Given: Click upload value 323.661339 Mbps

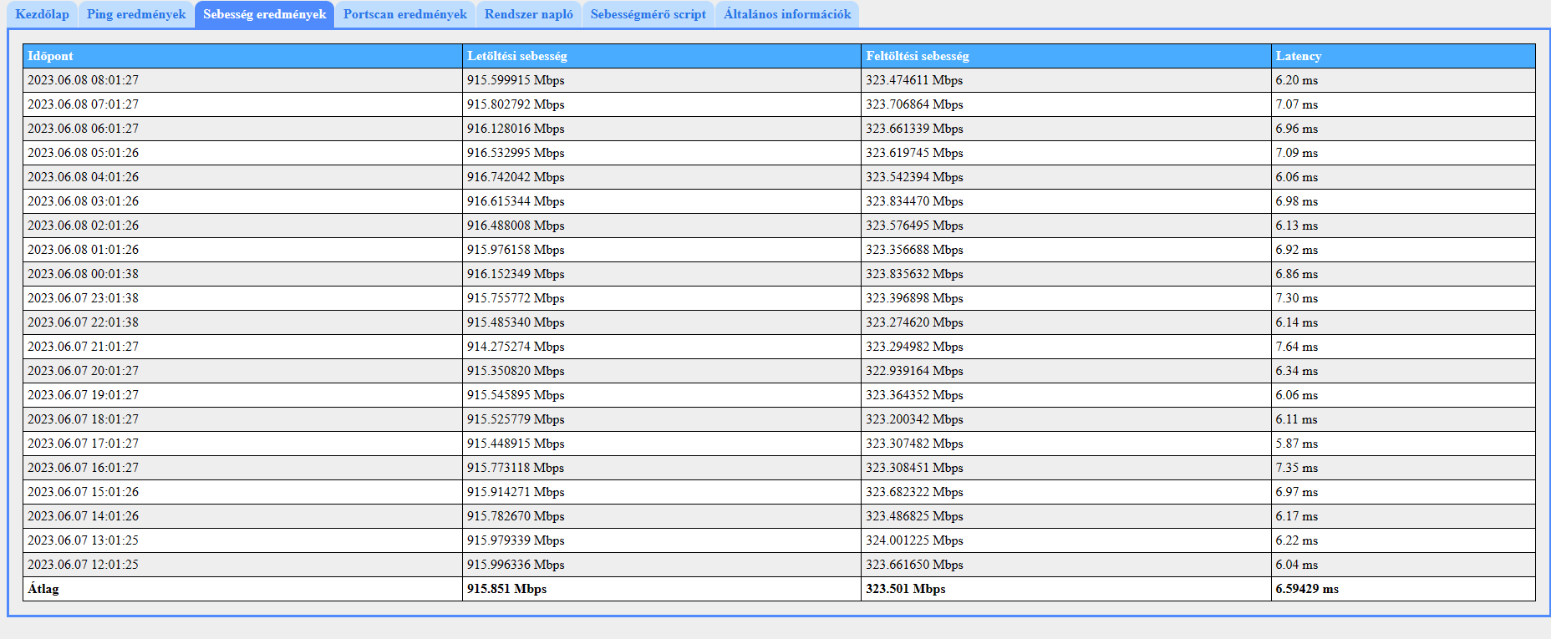Looking at the screenshot, I should click(914, 129).
